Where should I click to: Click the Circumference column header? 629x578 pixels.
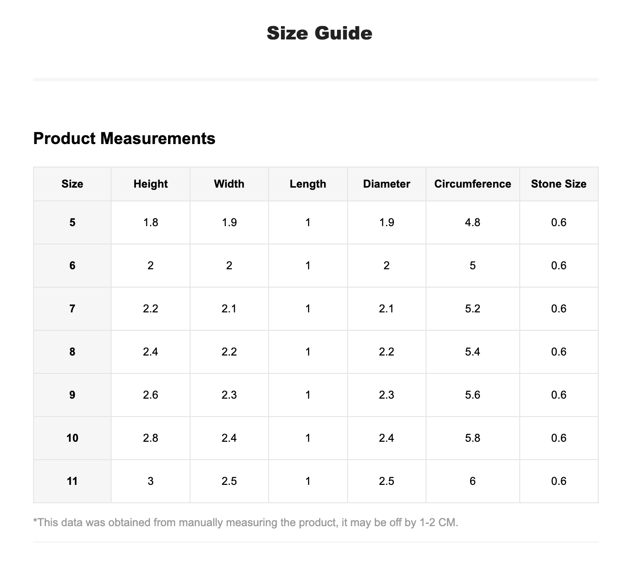(472, 184)
